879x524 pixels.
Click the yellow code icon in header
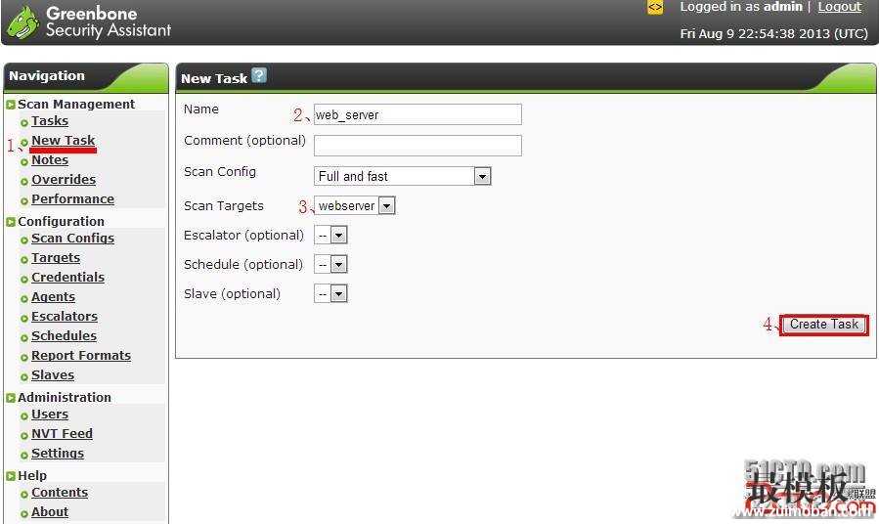655,7
